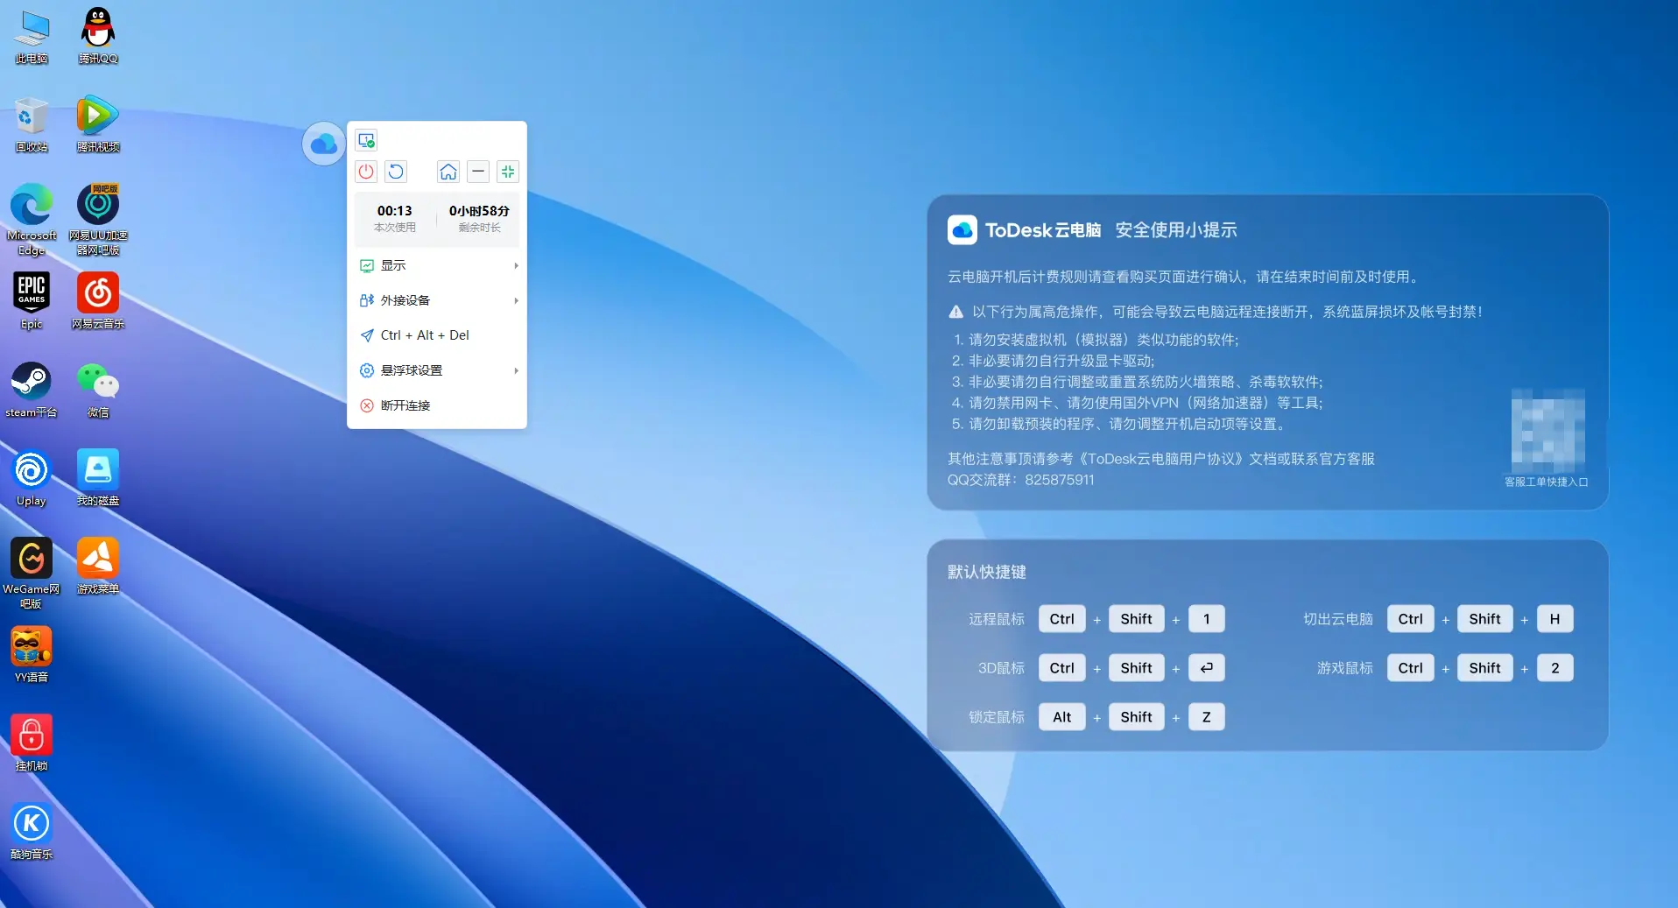Viewport: 1678px width, 908px height.
Task: Click the green exit fullscreen icon
Action: (508, 172)
